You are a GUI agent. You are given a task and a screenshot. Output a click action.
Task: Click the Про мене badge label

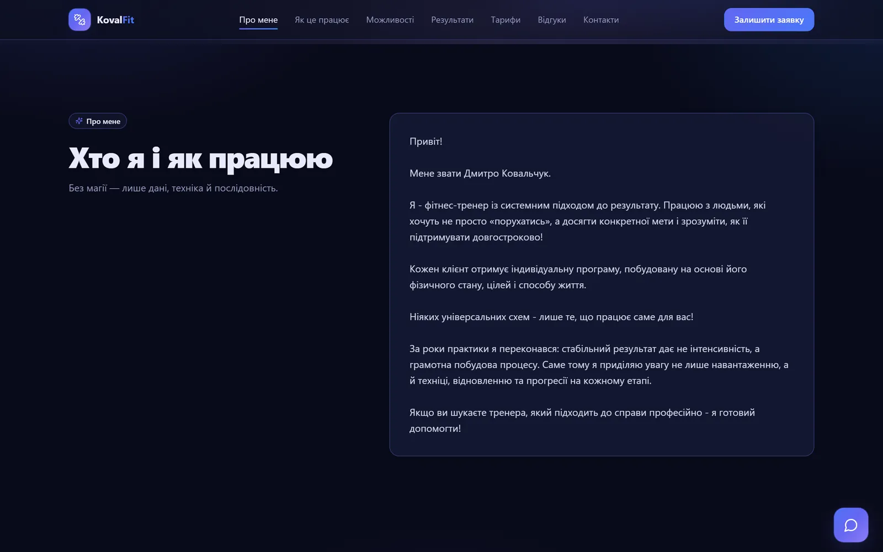(x=103, y=121)
